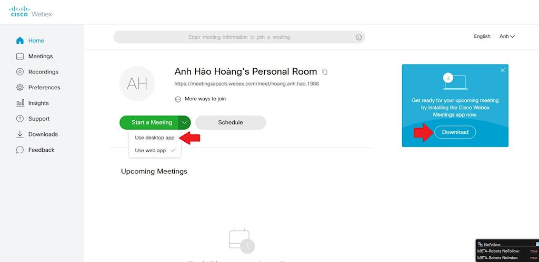Viewport: 539px width, 262px height.
Task: Click More ways to join link
Action: pos(205,99)
